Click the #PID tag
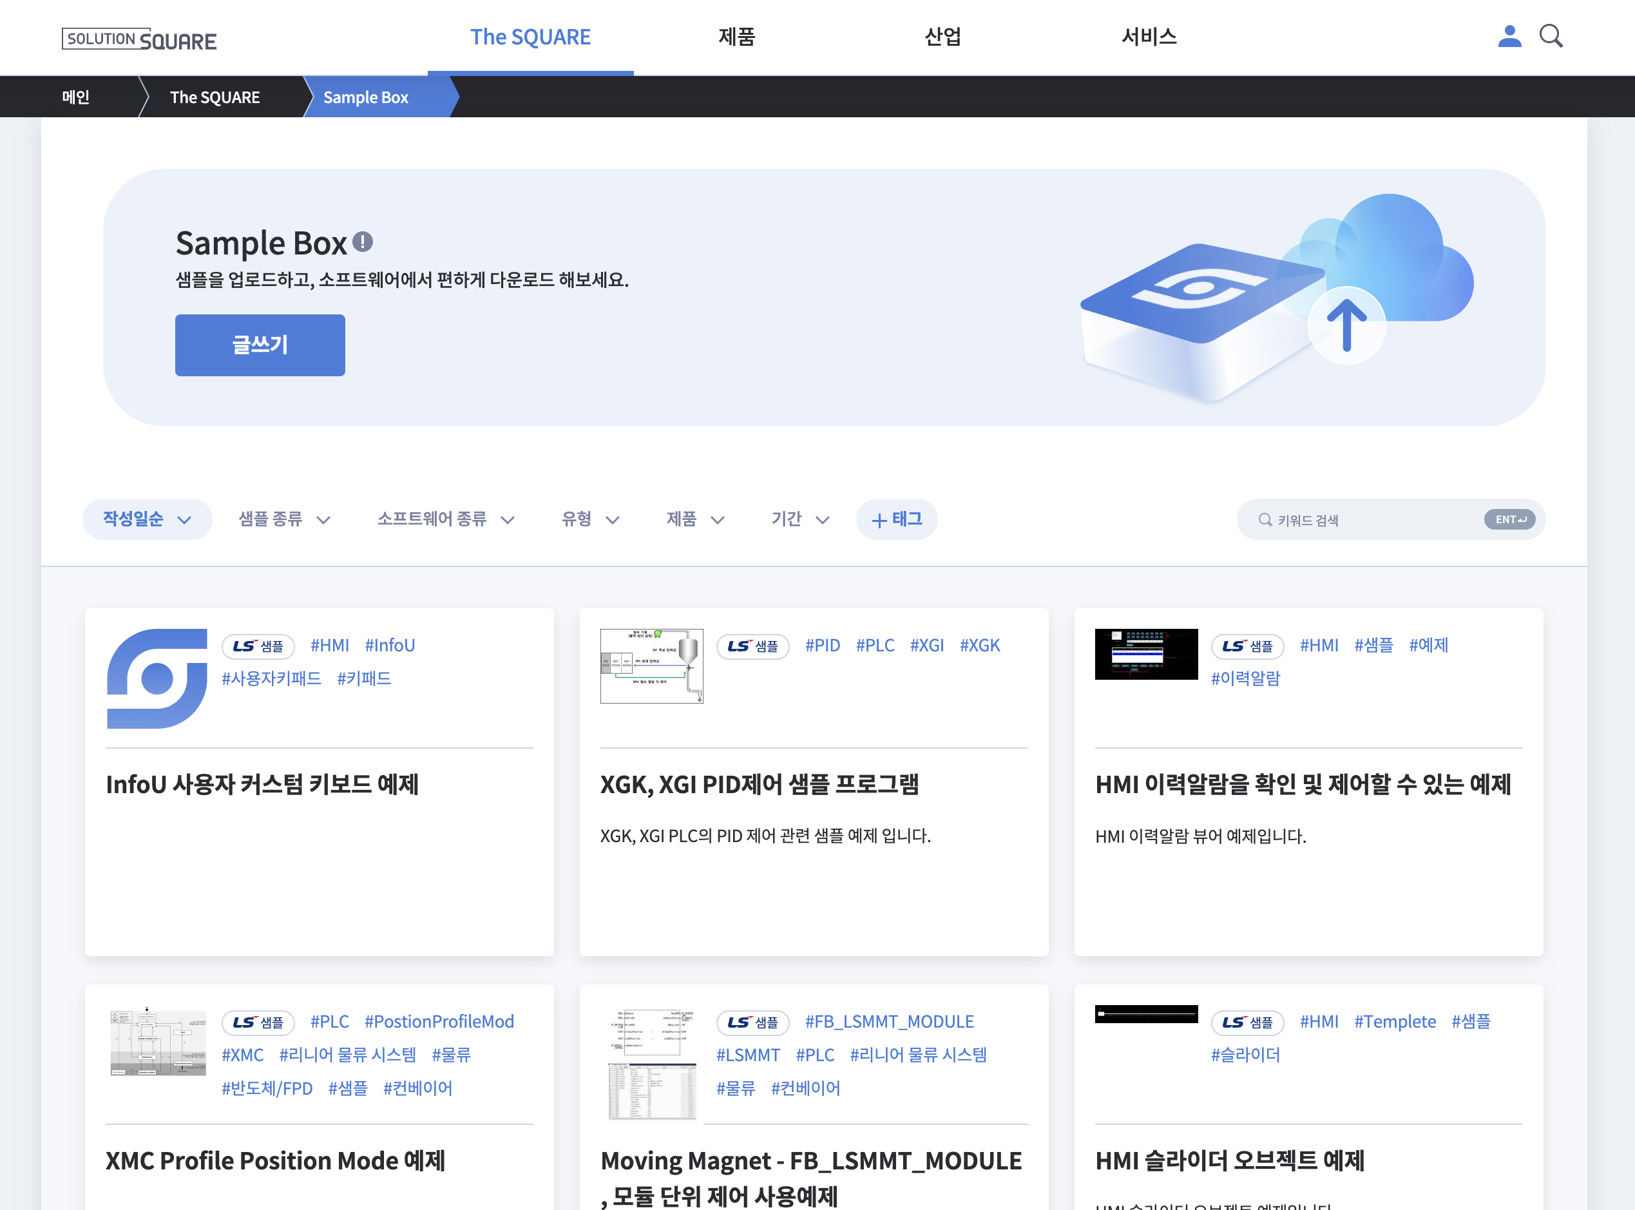This screenshot has width=1635, height=1210. [x=822, y=646]
